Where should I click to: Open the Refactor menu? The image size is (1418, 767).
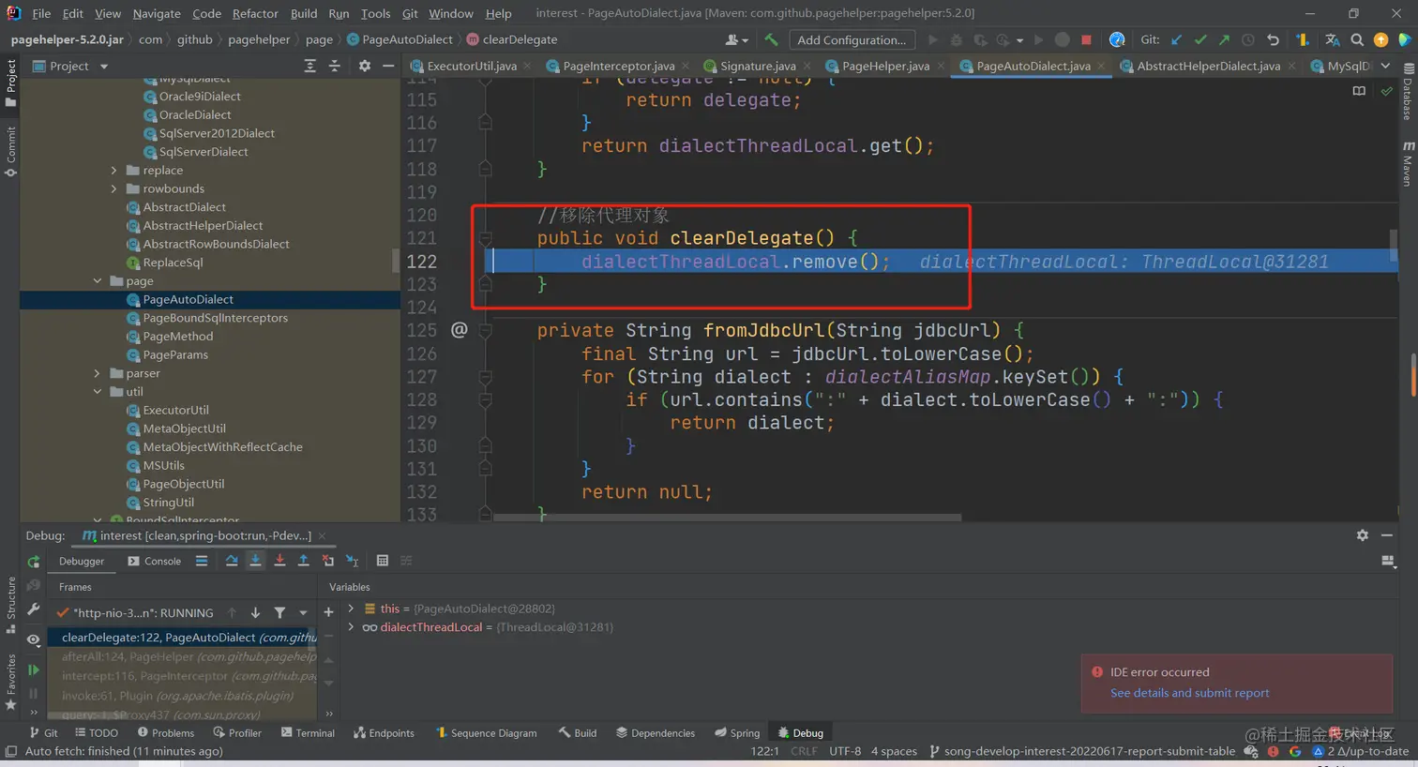click(x=255, y=13)
